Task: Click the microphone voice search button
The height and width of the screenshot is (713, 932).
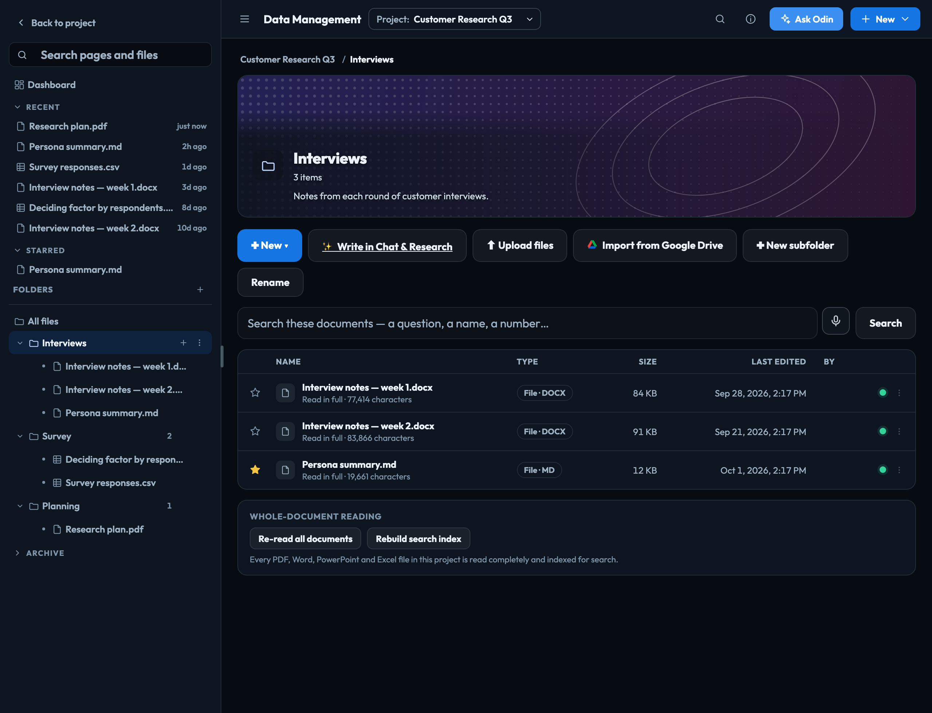Action: pyautogui.click(x=835, y=321)
